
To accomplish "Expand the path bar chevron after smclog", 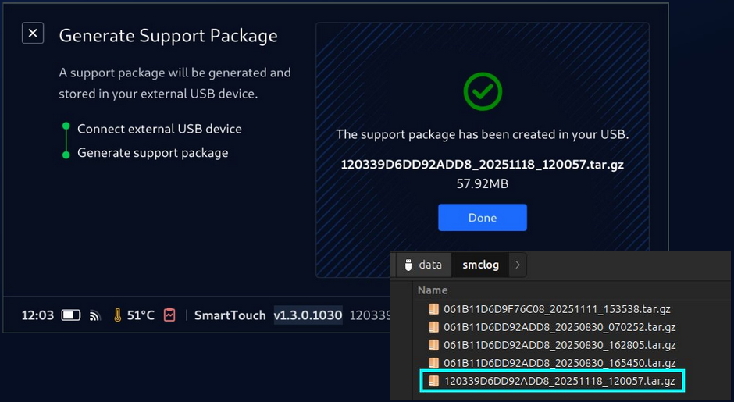I will [x=517, y=265].
